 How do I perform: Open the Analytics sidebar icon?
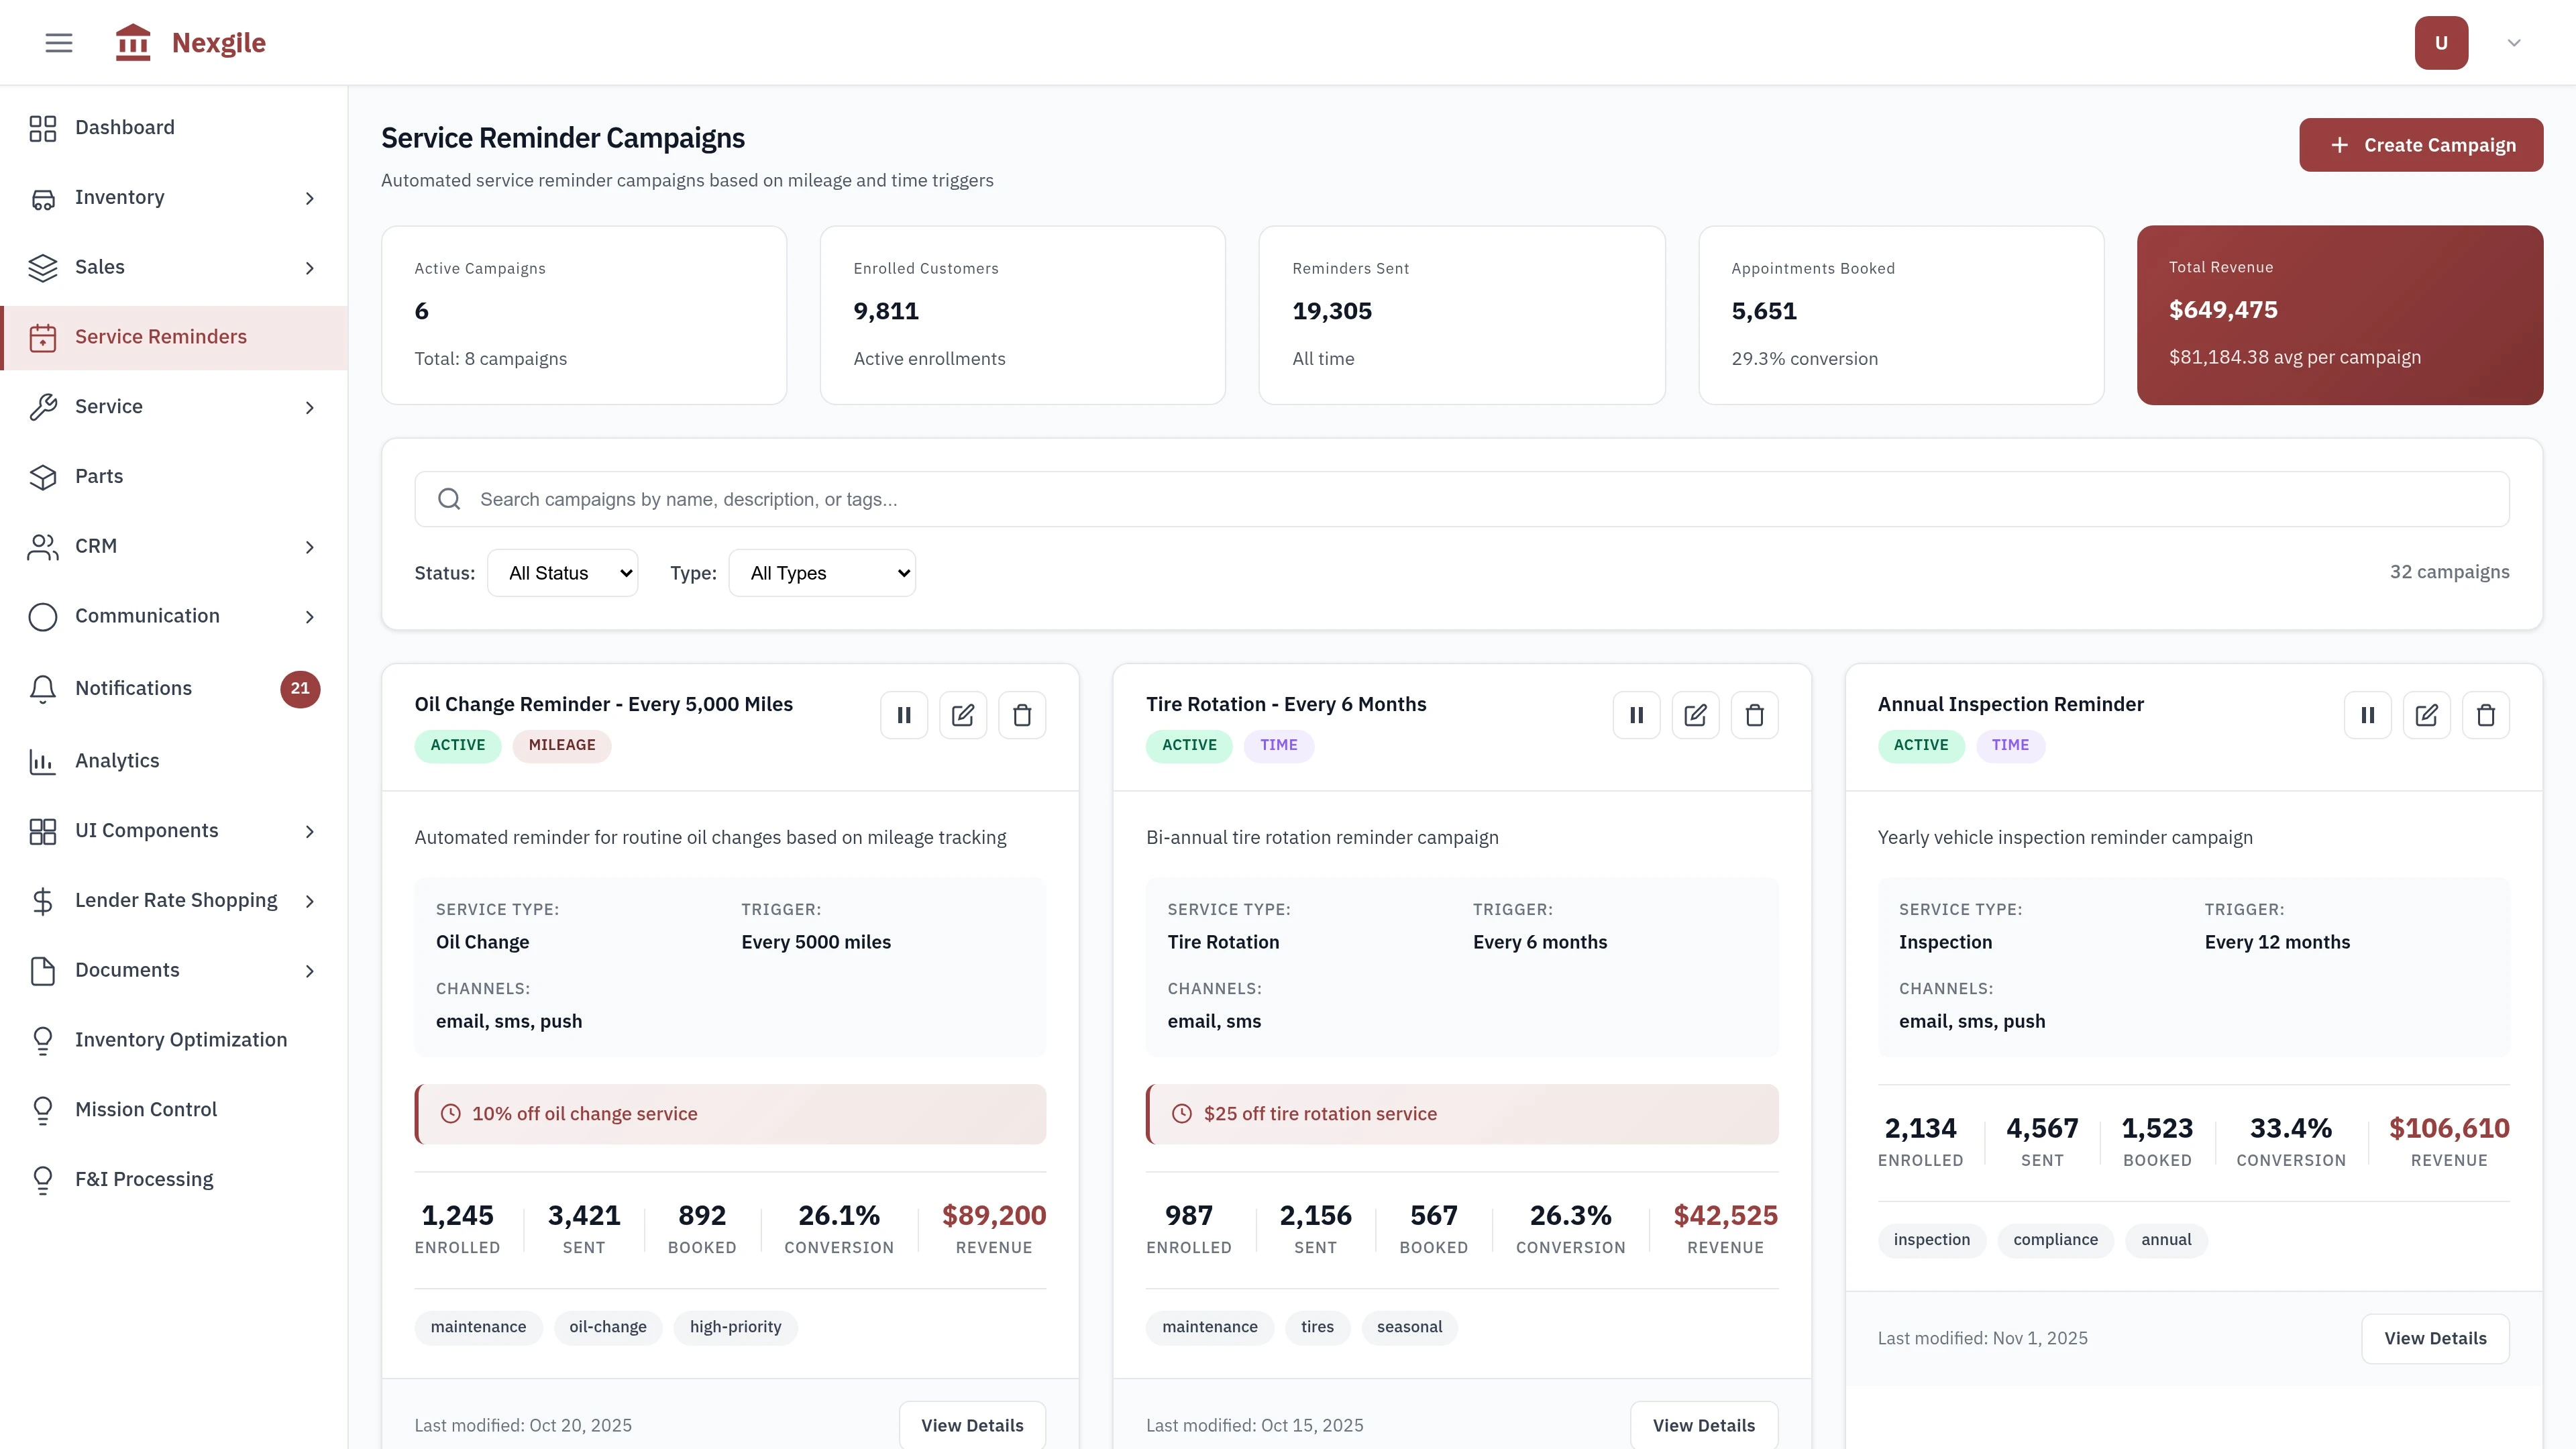[42, 761]
